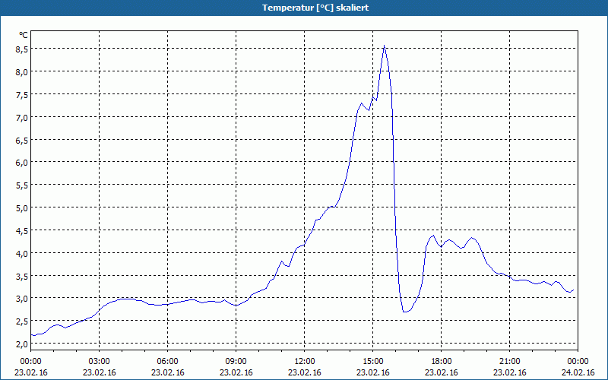The width and height of the screenshot is (608, 380).
Task: Click the curve's lowest dip after 16:00
Action: pos(404,312)
